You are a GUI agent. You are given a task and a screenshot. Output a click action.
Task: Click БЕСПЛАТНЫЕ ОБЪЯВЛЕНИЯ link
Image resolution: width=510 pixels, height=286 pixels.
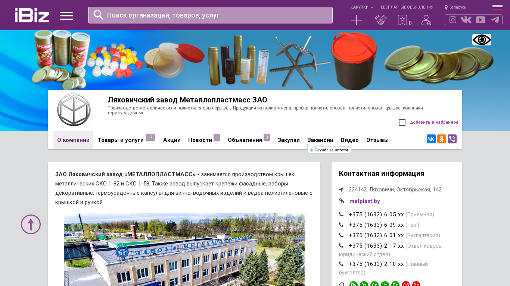click(407, 7)
